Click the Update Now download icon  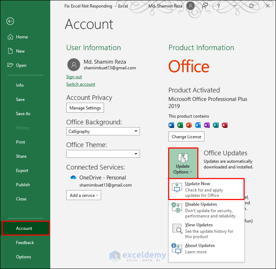[x=177, y=187]
